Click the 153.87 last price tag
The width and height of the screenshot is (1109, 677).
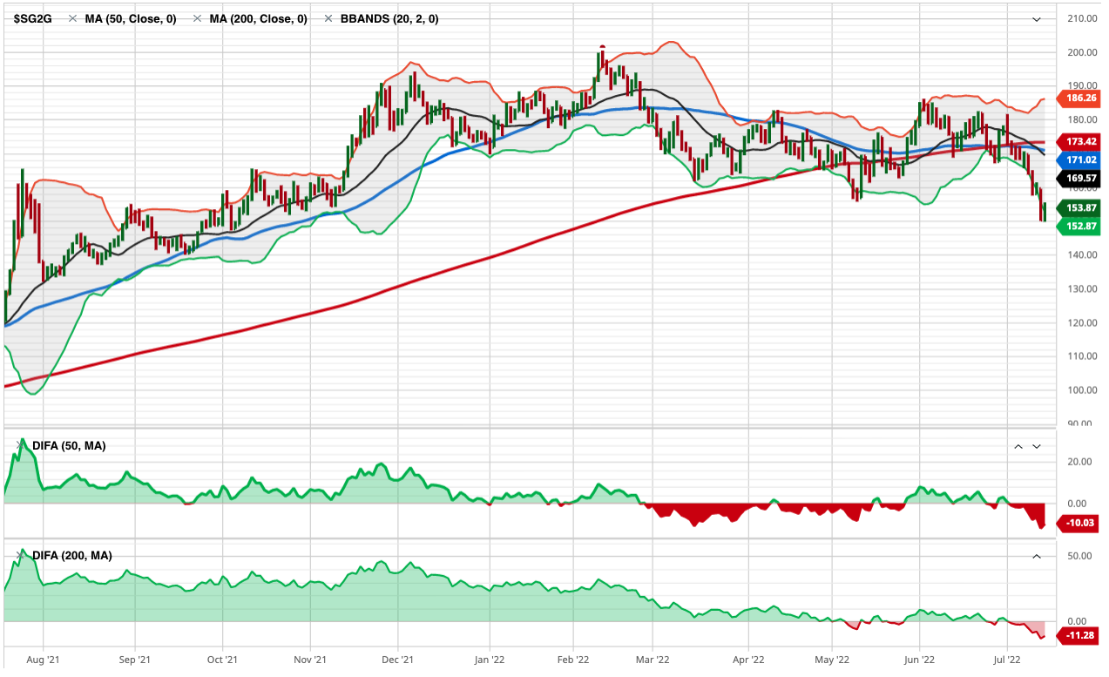(1080, 208)
